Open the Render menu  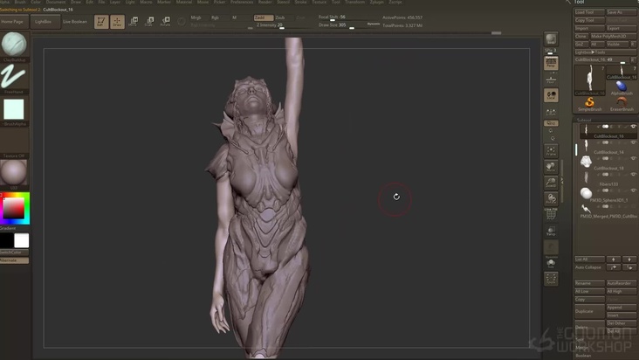265,2
